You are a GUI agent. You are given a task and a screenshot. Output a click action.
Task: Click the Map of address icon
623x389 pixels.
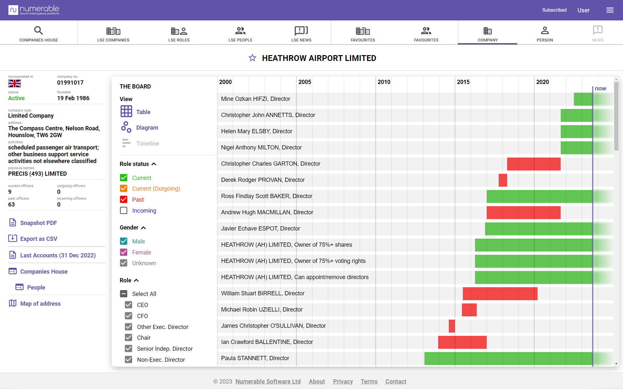(x=13, y=303)
